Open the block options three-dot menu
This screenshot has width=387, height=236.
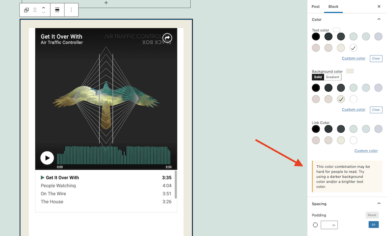pyautogui.click(x=71, y=10)
